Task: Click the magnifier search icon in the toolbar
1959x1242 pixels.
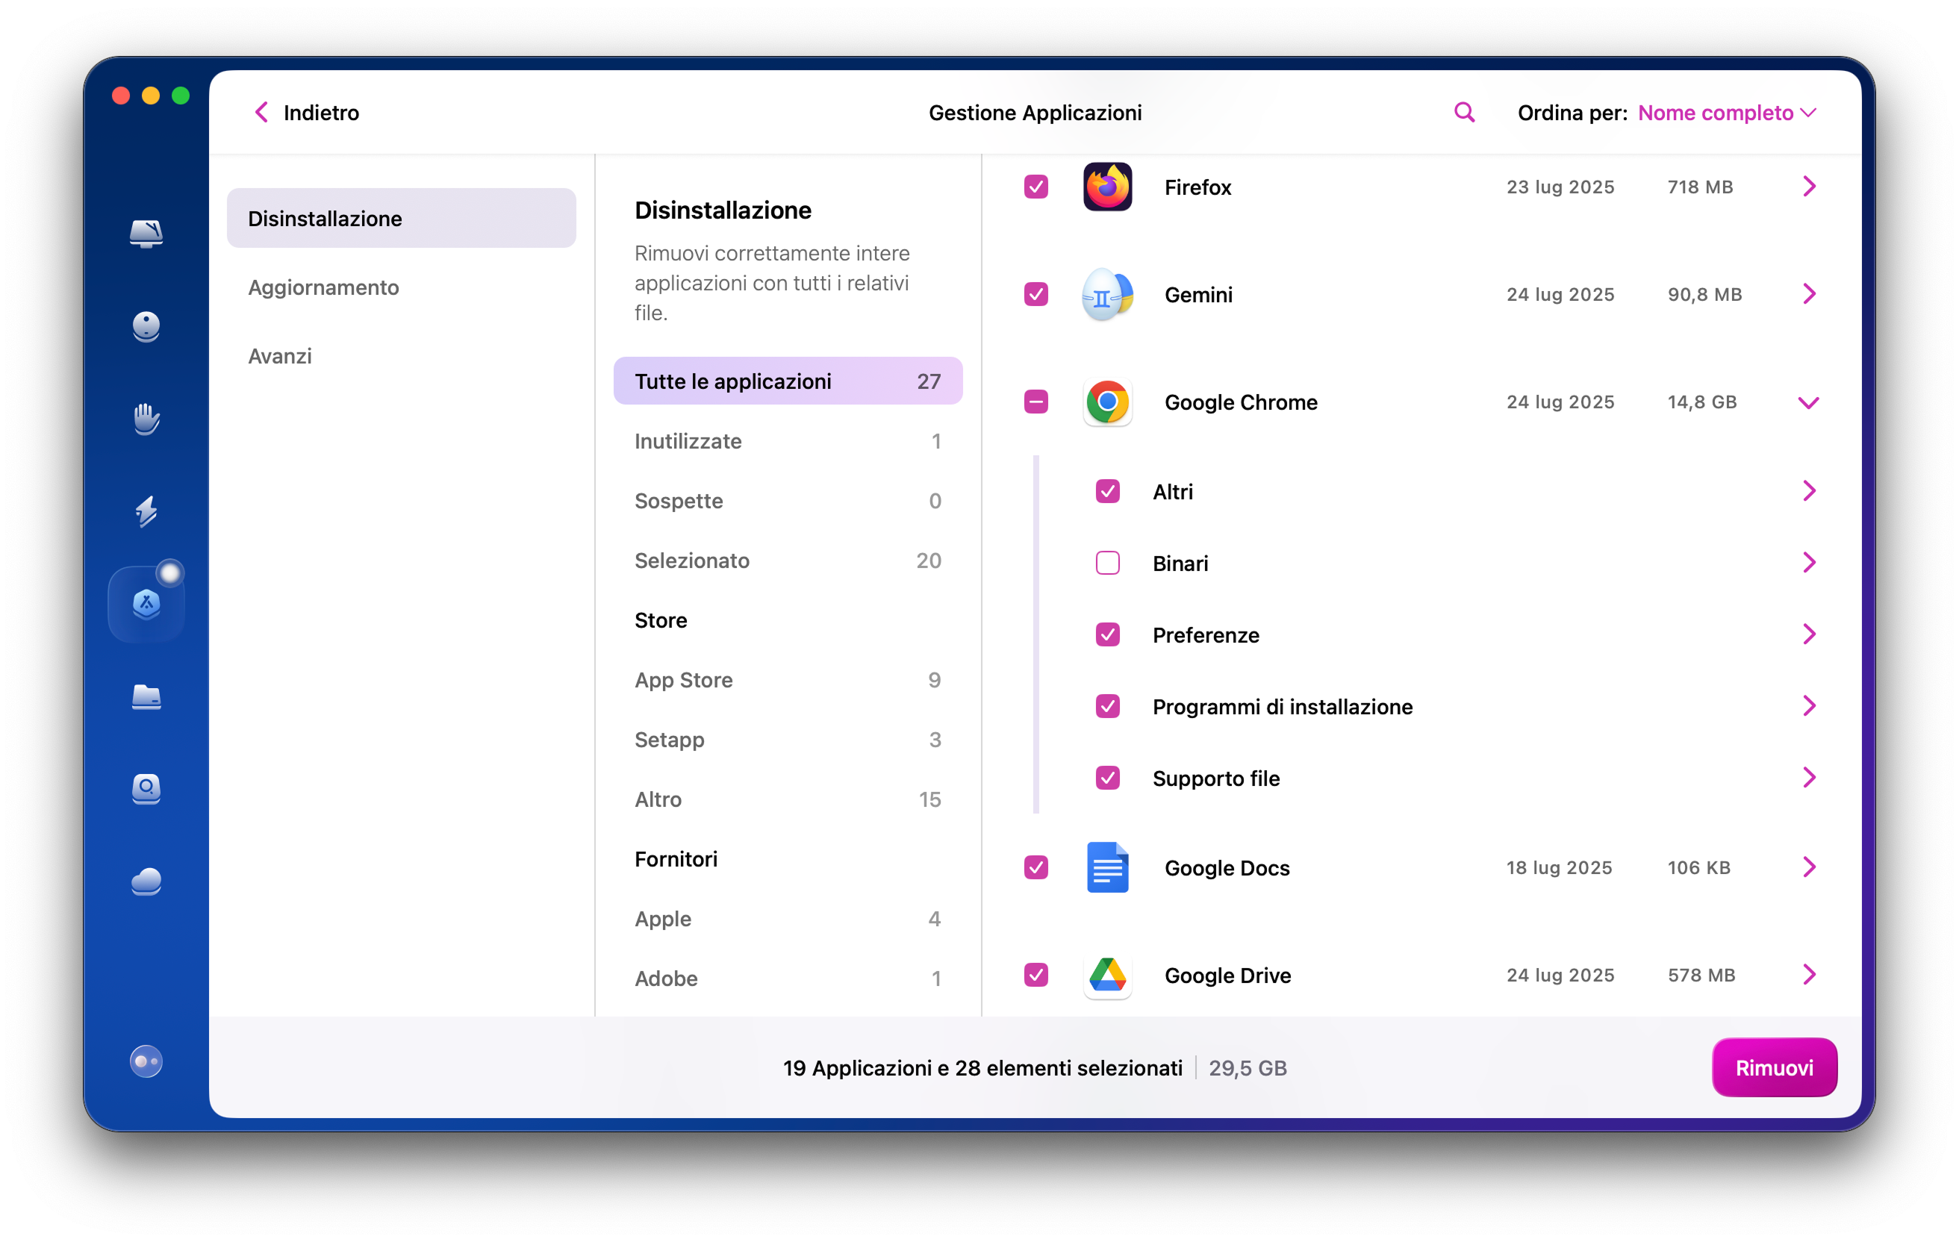Action: (1463, 112)
